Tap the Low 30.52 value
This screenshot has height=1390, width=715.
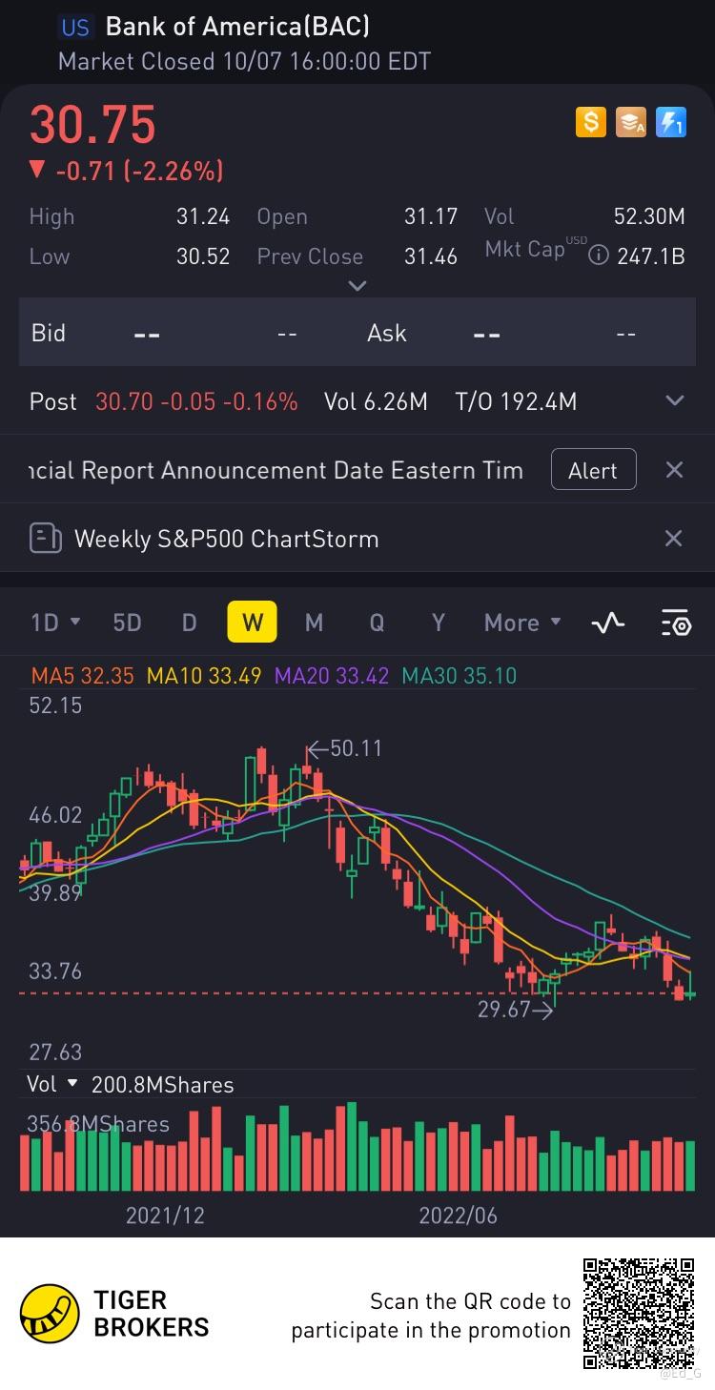pos(203,256)
